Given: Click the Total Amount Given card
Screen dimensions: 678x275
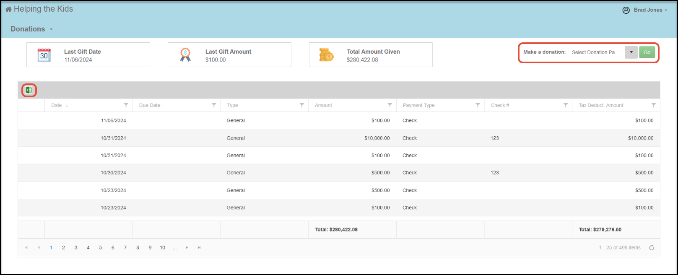Looking at the screenshot, I should coord(371,54).
